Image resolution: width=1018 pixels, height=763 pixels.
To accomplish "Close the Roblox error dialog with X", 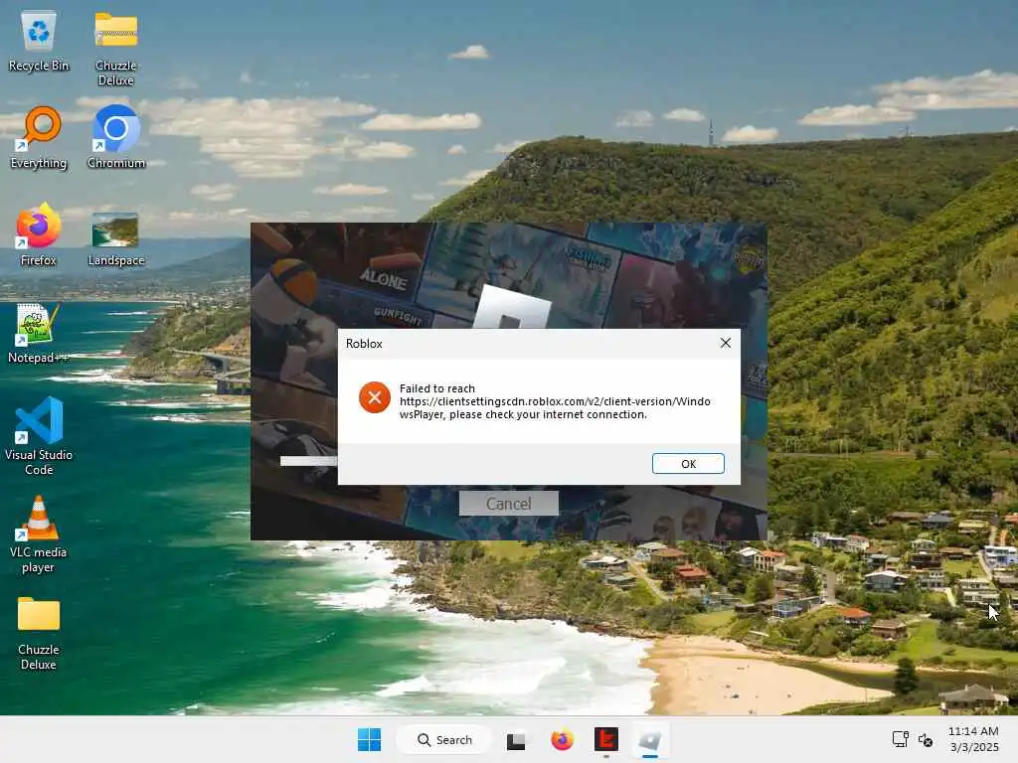I will [725, 343].
